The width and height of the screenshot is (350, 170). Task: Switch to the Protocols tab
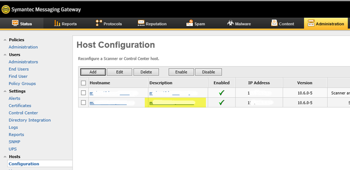[x=109, y=23]
